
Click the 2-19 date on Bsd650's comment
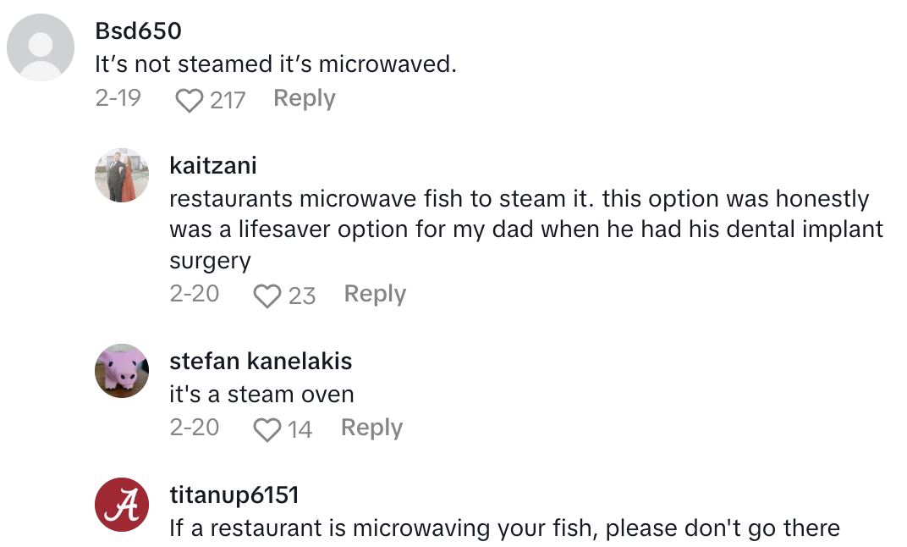[x=118, y=99]
